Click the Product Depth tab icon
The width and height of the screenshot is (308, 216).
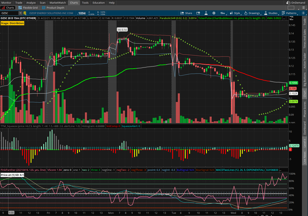pos(44,8)
